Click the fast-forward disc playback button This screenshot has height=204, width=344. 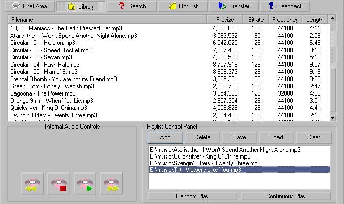[x=111, y=184]
